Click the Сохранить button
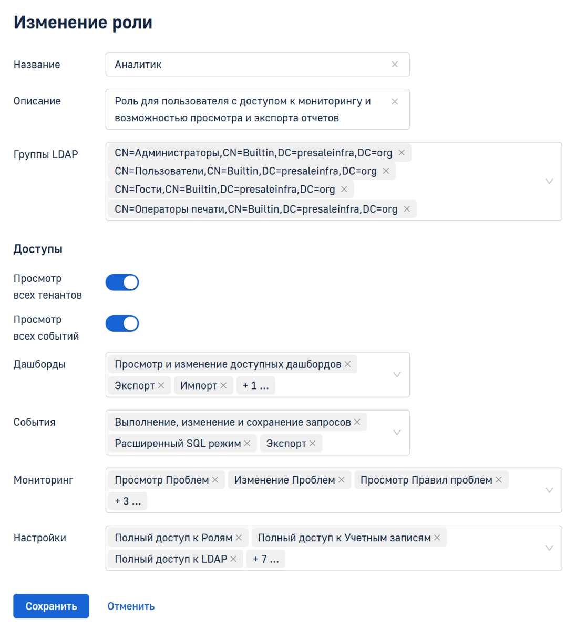576x630 pixels. tap(51, 606)
